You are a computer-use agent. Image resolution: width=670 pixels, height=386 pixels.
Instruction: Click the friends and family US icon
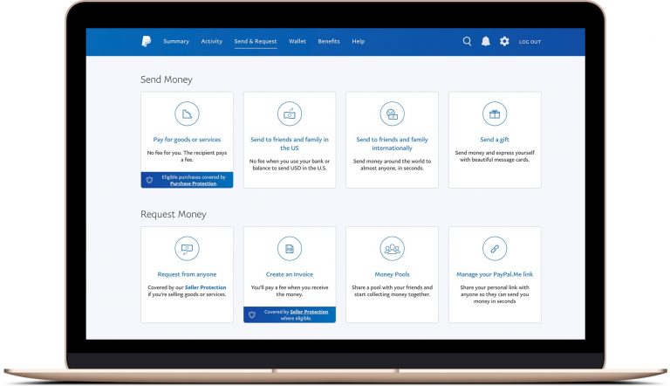pyautogui.click(x=290, y=114)
